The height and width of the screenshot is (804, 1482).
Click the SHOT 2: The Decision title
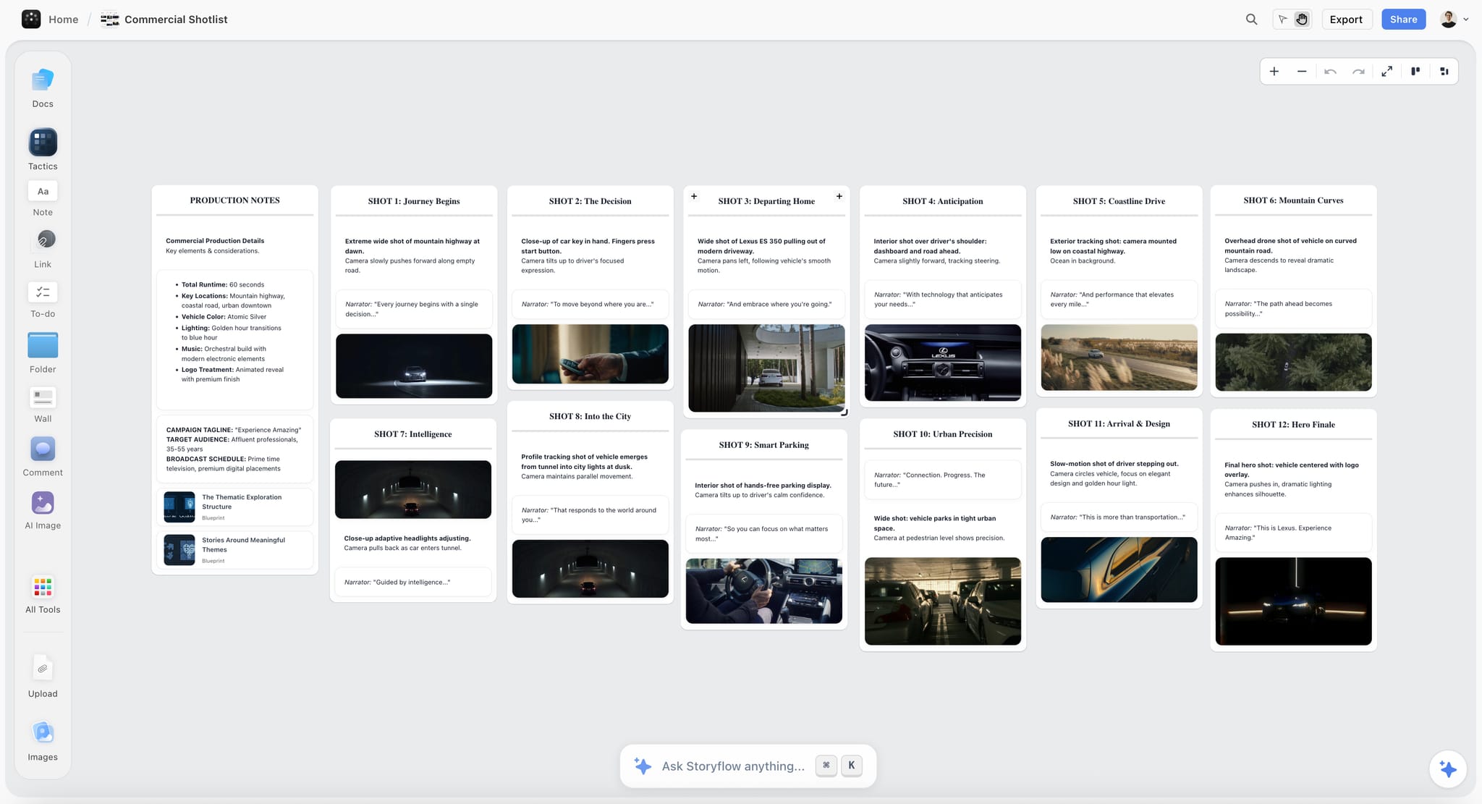coord(590,201)
